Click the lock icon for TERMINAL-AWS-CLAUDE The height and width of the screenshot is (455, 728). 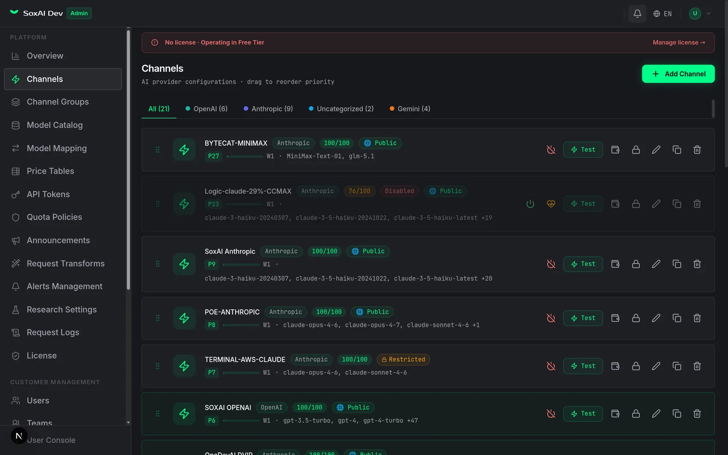click(636, 366)
